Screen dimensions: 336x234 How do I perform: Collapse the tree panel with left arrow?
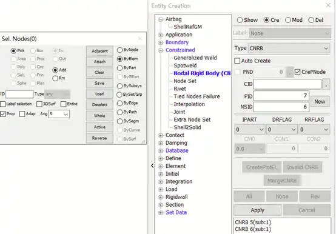pos(152,165)
